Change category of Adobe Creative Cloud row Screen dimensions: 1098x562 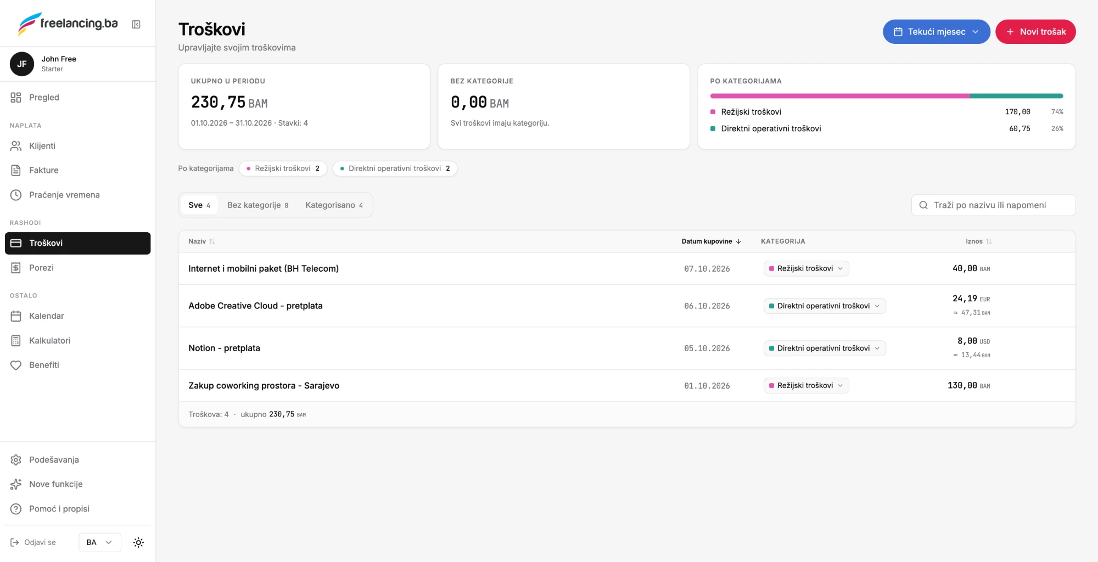click(x=825, y=306)
